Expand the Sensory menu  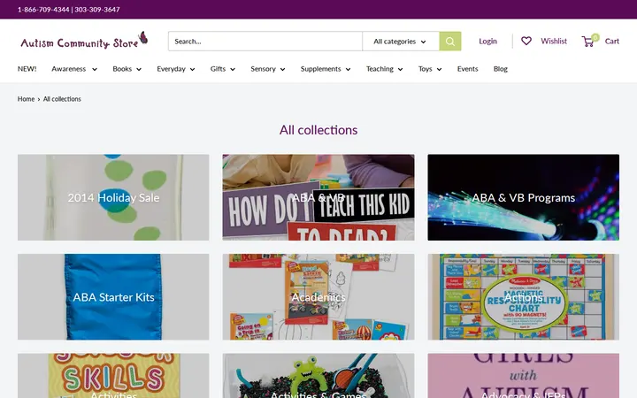tap(268, 69)
